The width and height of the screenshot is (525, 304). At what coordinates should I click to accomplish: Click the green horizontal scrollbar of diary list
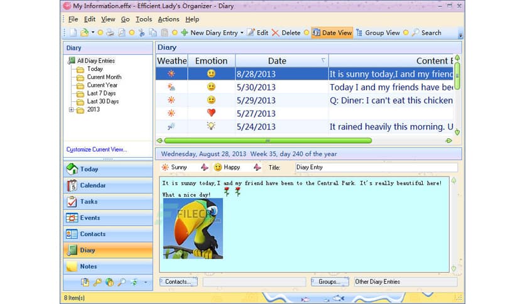268,141
